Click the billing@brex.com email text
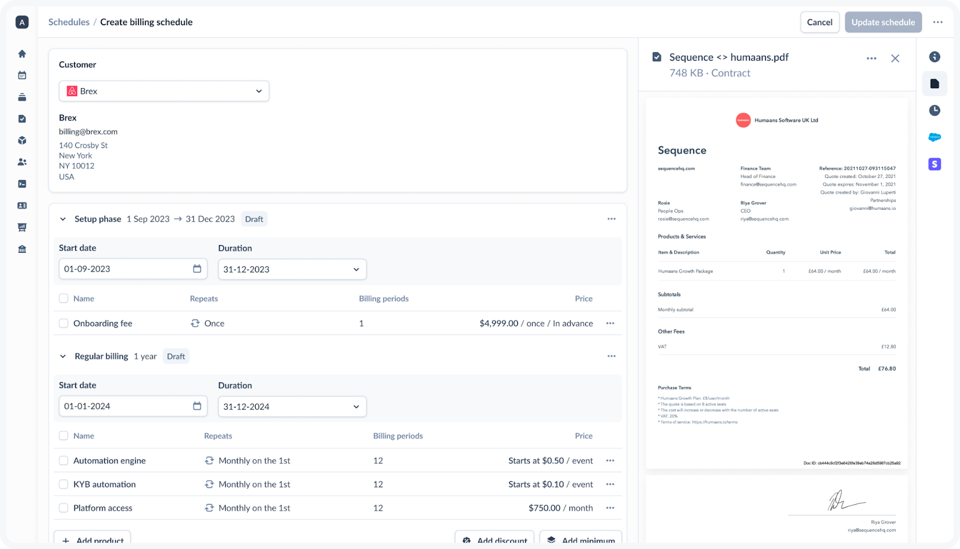960x549 pixels. point(88,132)
